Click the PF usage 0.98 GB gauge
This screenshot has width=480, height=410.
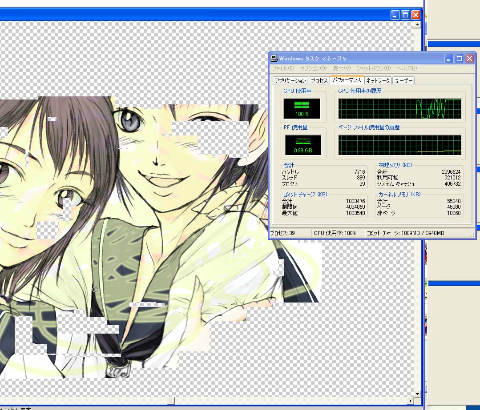[303, 145]
